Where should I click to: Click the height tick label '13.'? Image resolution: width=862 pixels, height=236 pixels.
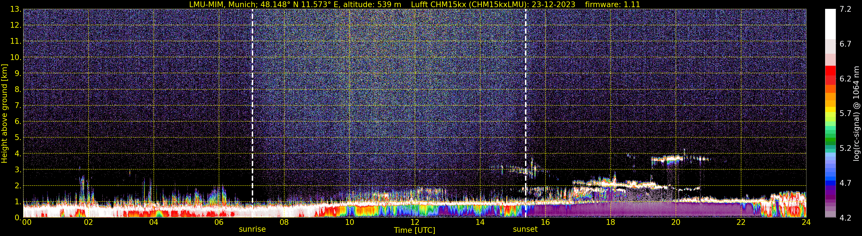pyautogui.click(x=16, y=9)
